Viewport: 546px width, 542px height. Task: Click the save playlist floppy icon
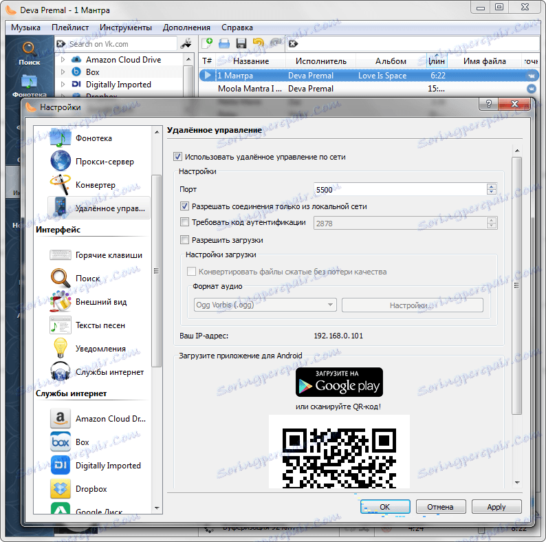[x=241, y=43]
